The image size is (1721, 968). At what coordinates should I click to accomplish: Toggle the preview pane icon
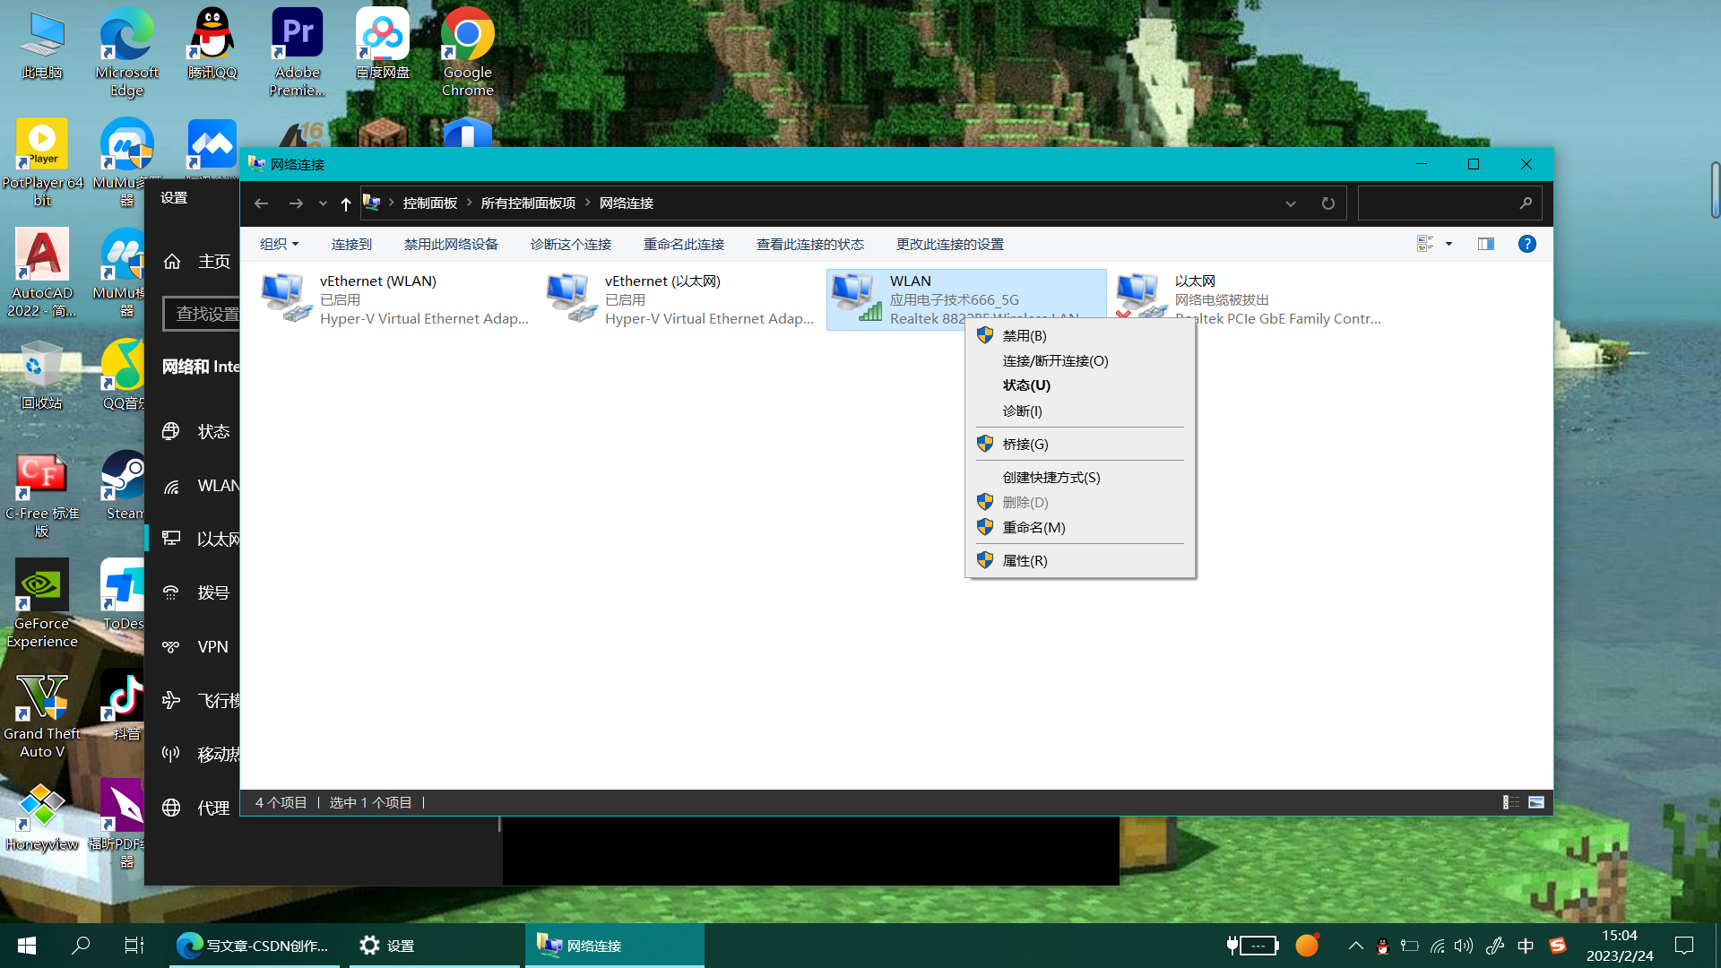coord(1485,244)
